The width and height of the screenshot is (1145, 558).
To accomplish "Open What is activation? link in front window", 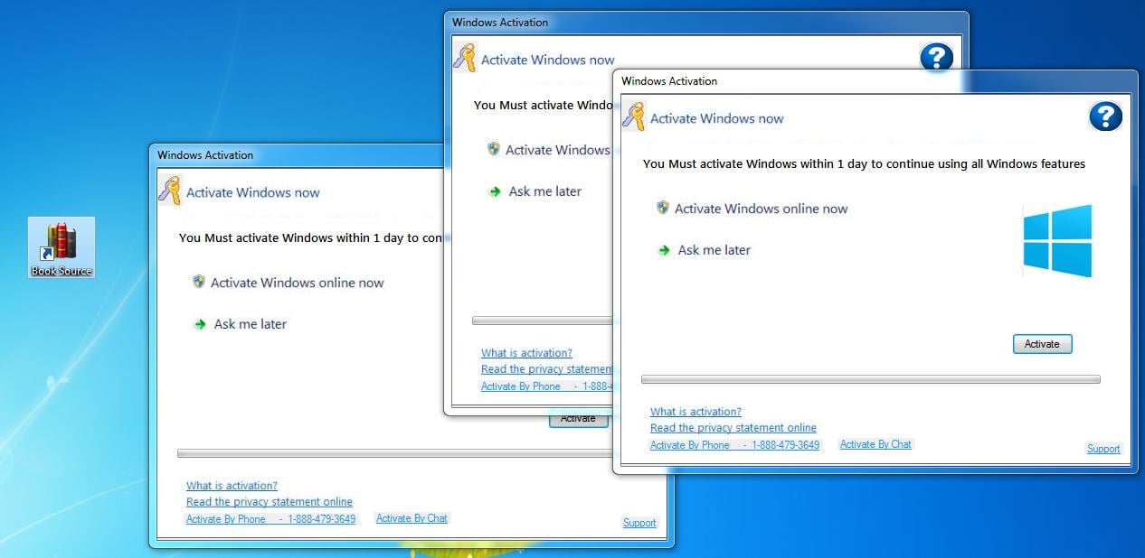I will pyautogui.click(x=696, y=412).
